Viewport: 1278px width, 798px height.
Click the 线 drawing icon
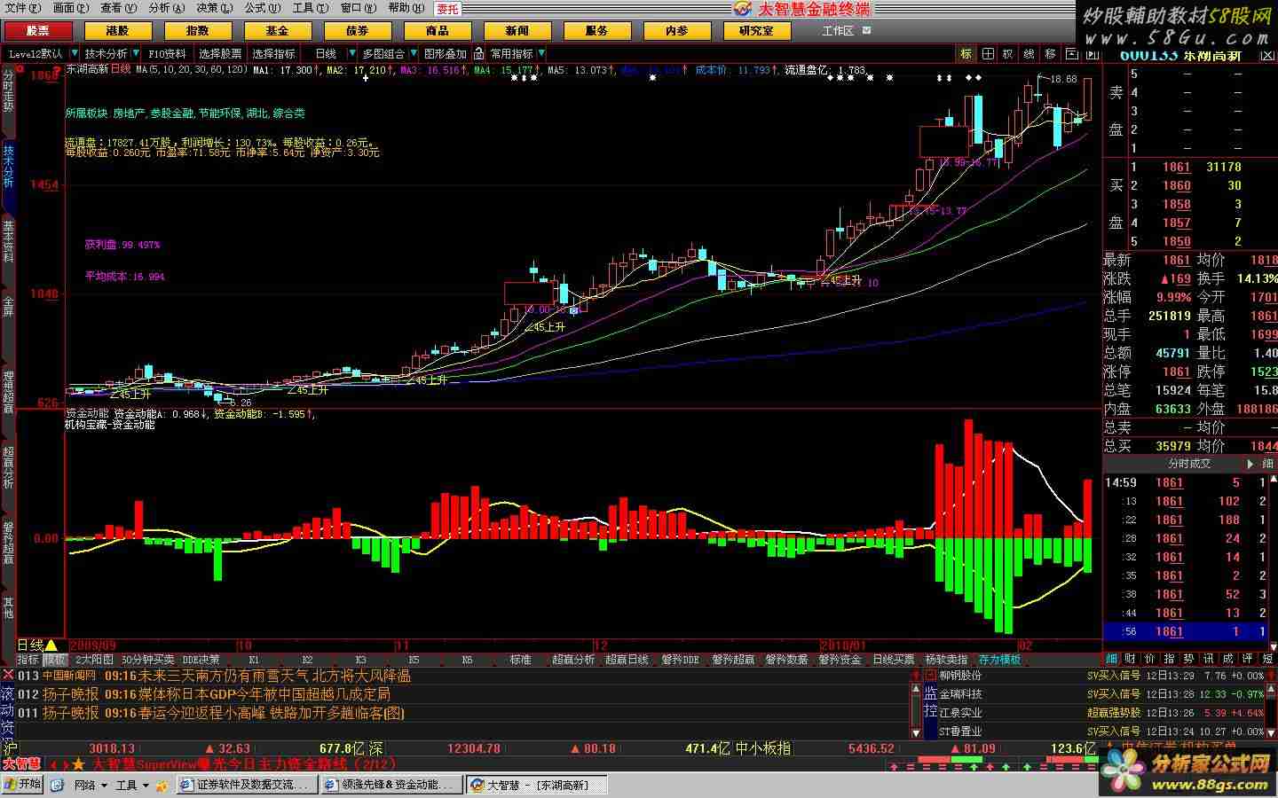(x=1029, y=54)
